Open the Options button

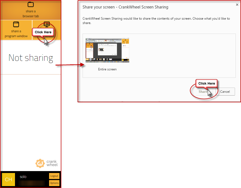click(x=54, y=183)
